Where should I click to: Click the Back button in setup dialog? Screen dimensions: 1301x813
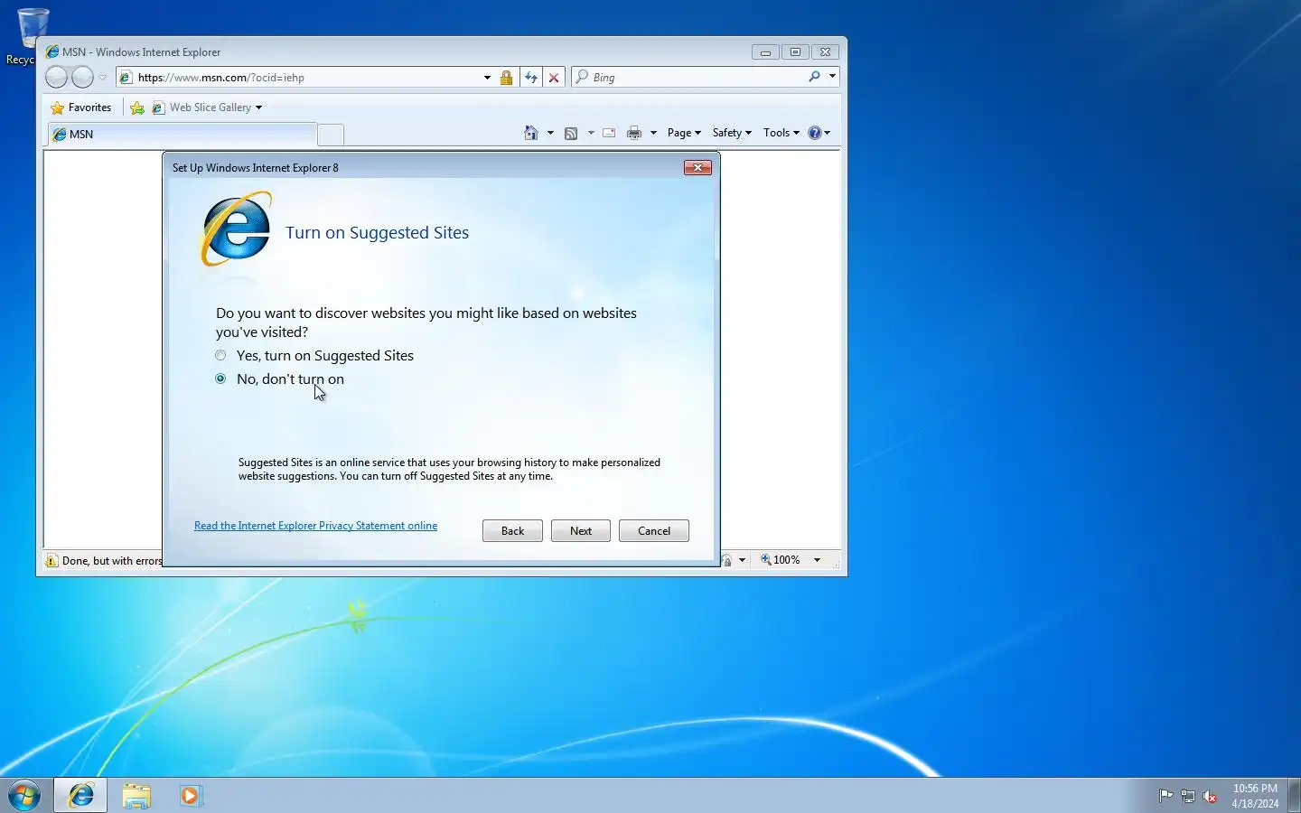512,531
